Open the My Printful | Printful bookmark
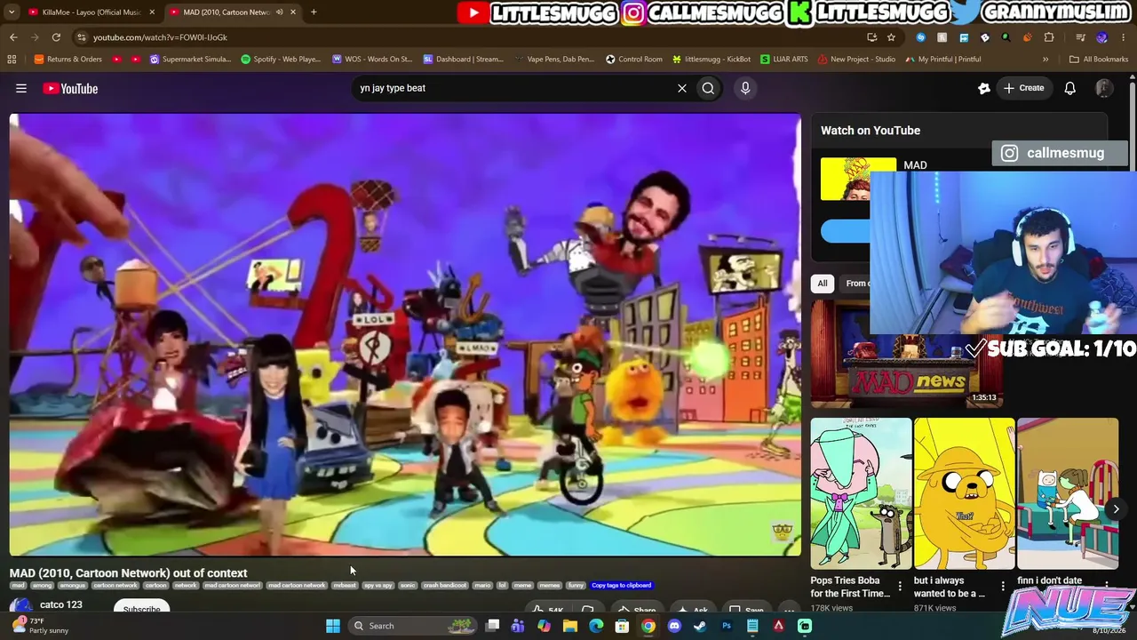The width and height of the screenshot is (1137, 640). (x=943, y=60)
